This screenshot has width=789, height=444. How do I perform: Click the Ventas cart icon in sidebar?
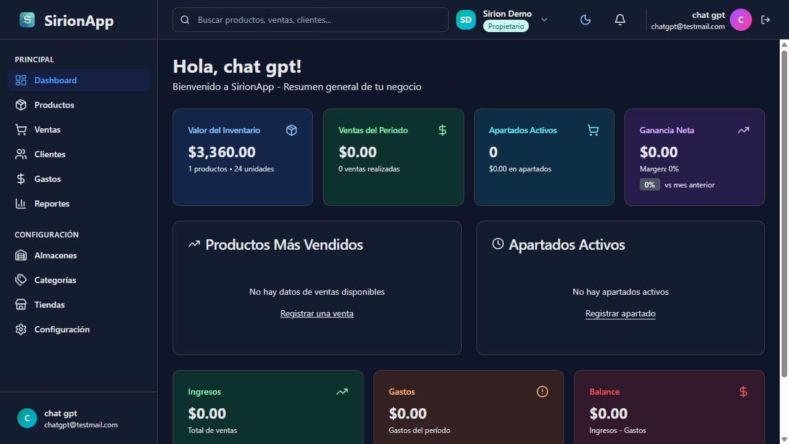coord(21,129)
